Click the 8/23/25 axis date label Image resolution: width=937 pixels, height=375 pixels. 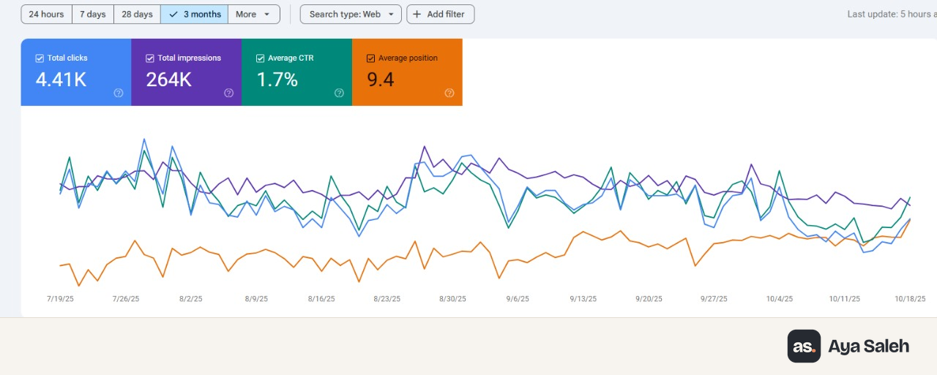click(387, 299)
